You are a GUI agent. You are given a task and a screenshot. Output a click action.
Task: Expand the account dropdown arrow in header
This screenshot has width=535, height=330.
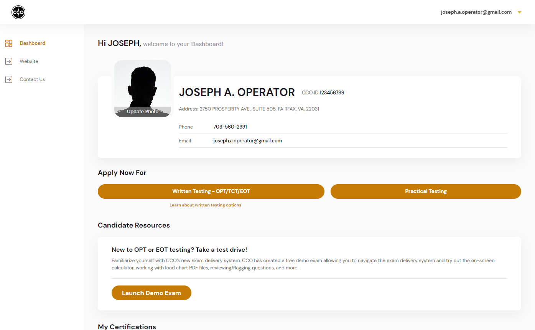point(519,12)
